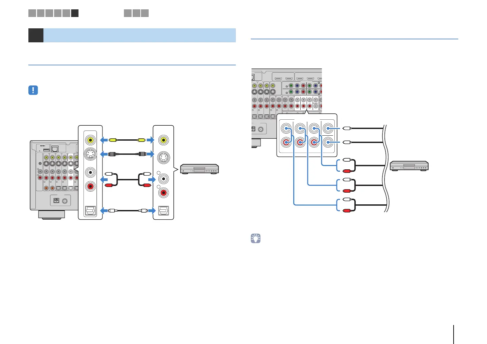Select the second white jack in the multichannel callout top row
The image size is (487, 344).
pos(300,128)
